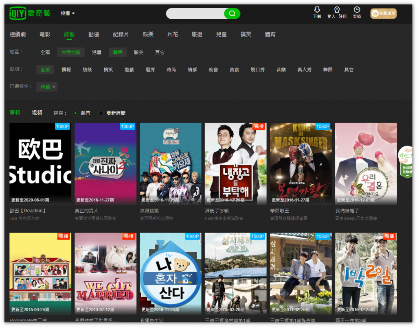417x327 pixels.
Task: Click the green search magnifier button
Action: pos(232,13)
